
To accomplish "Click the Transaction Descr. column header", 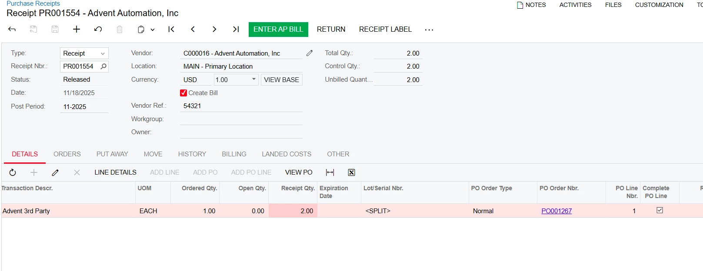I will [x=68, y=192].
